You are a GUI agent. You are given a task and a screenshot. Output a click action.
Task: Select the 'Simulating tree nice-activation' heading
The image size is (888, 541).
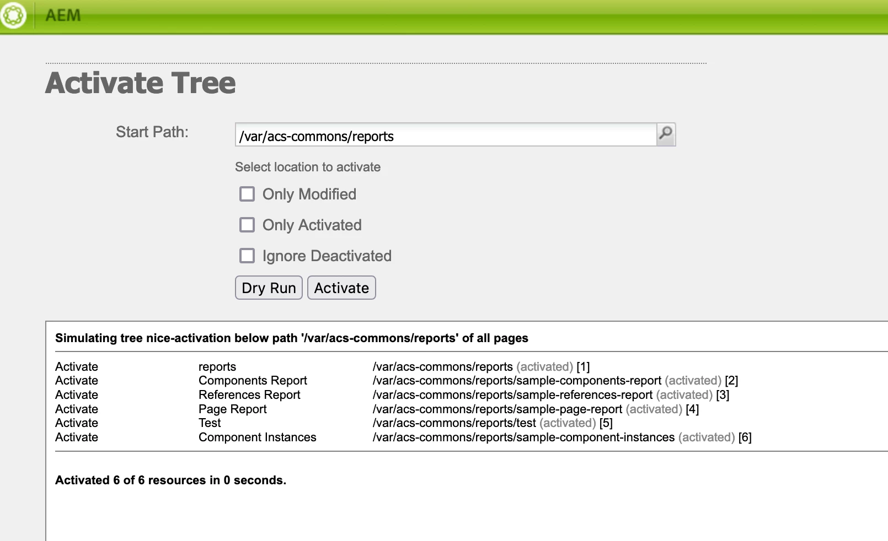pyautogui.click(x=292, y=338)
